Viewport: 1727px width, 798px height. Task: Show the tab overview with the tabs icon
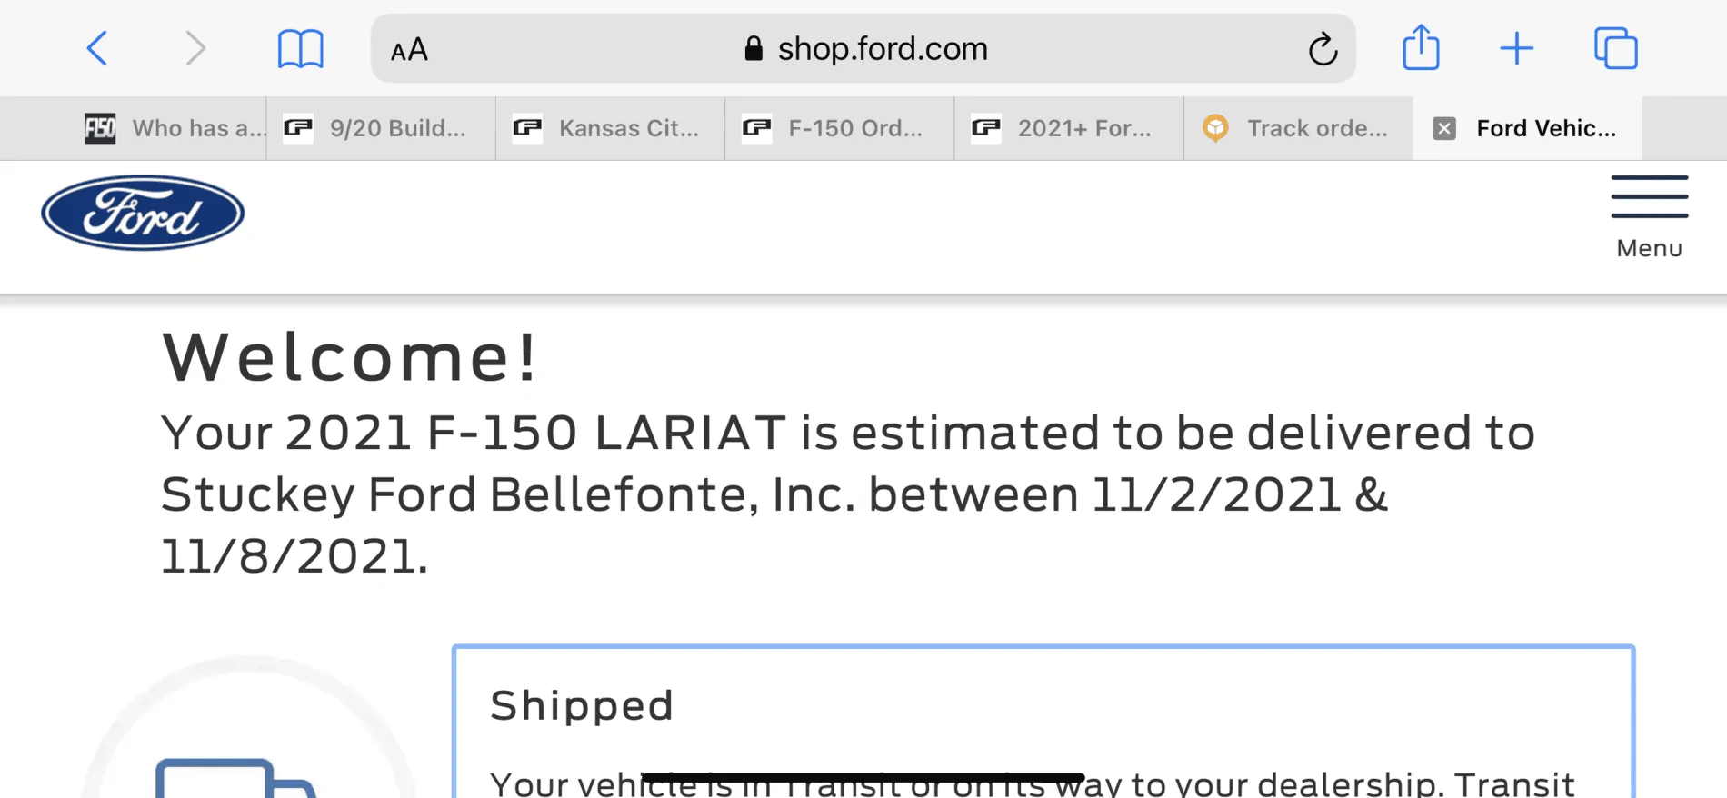(x=1615, y=48)
